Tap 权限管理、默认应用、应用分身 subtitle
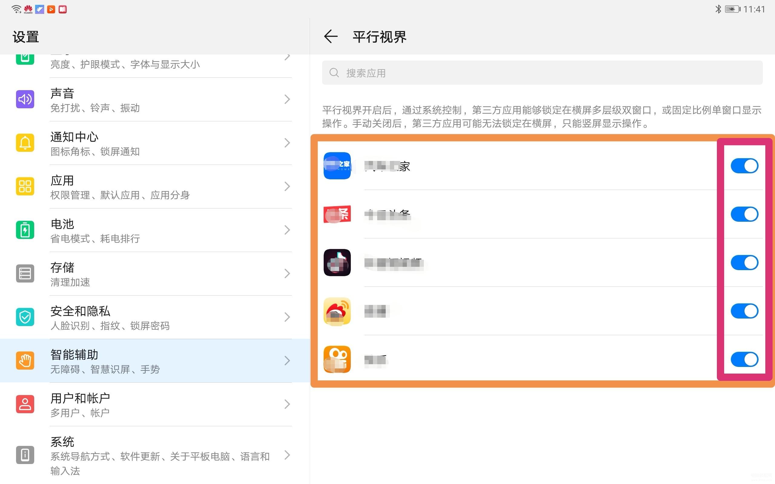 (120, 195)
